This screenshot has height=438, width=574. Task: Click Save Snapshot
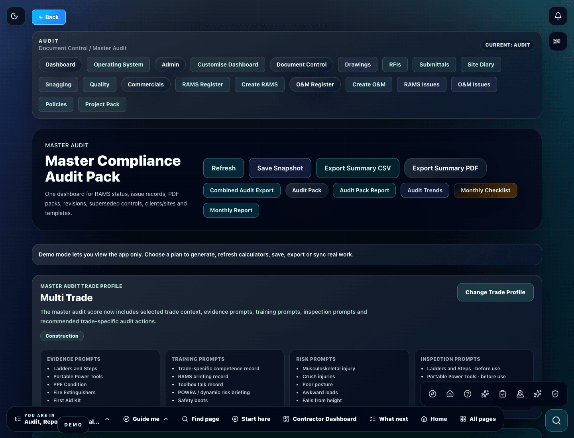pos(280,168)
